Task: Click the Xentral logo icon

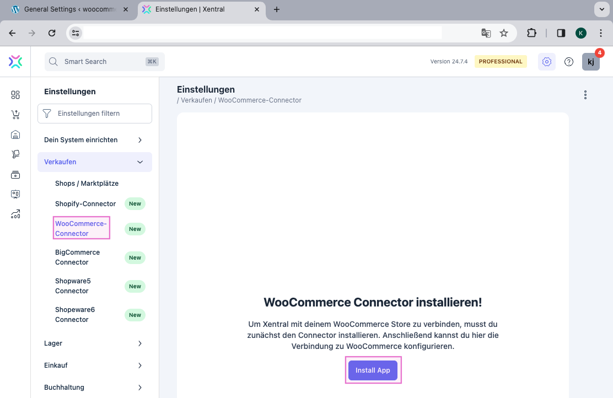Action: pos(15,62)
